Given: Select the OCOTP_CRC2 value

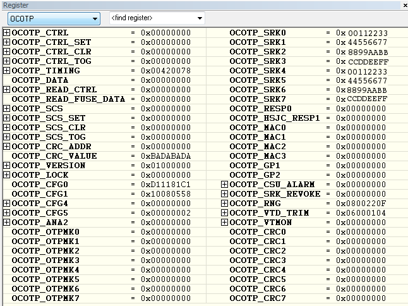Looking at the screenshot, I should click(361, 251).
